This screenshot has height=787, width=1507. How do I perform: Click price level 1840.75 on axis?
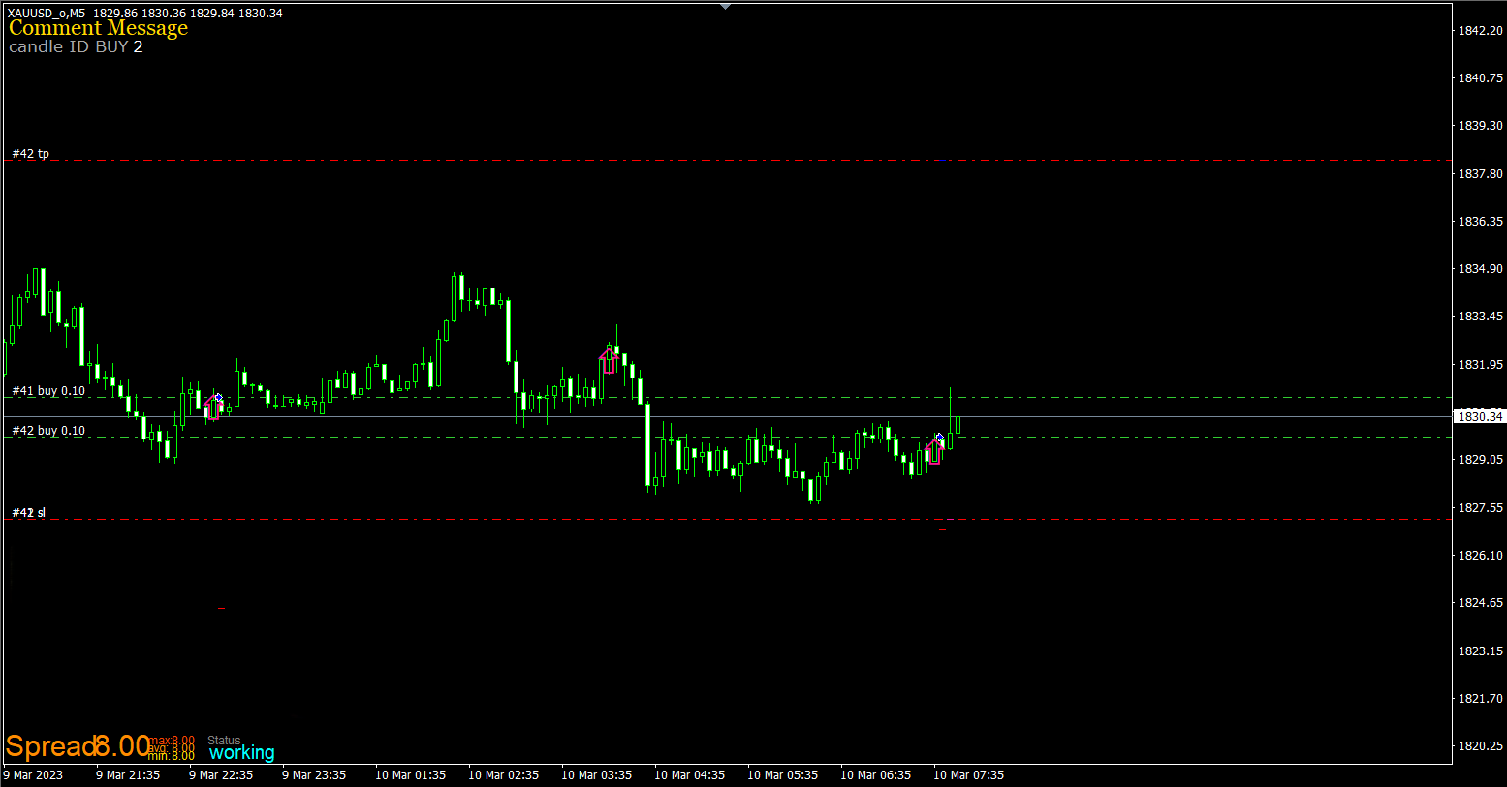pos(1481,78)
